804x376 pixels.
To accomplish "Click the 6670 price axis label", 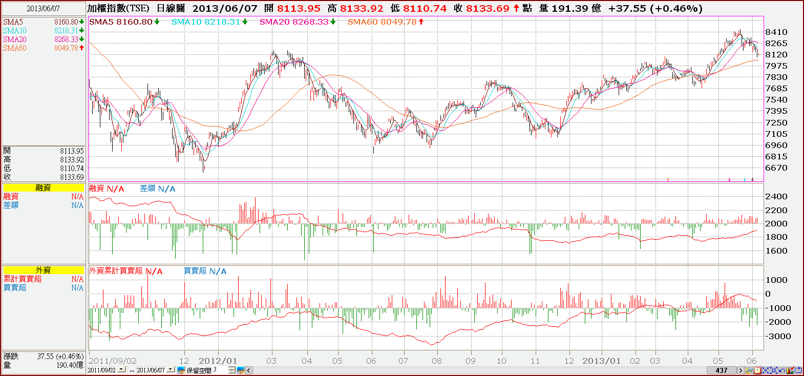I will 776,168.
